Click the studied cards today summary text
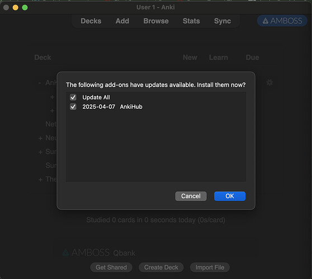Image resolution: width=312 pixels, height=279 pixels. 155,220
